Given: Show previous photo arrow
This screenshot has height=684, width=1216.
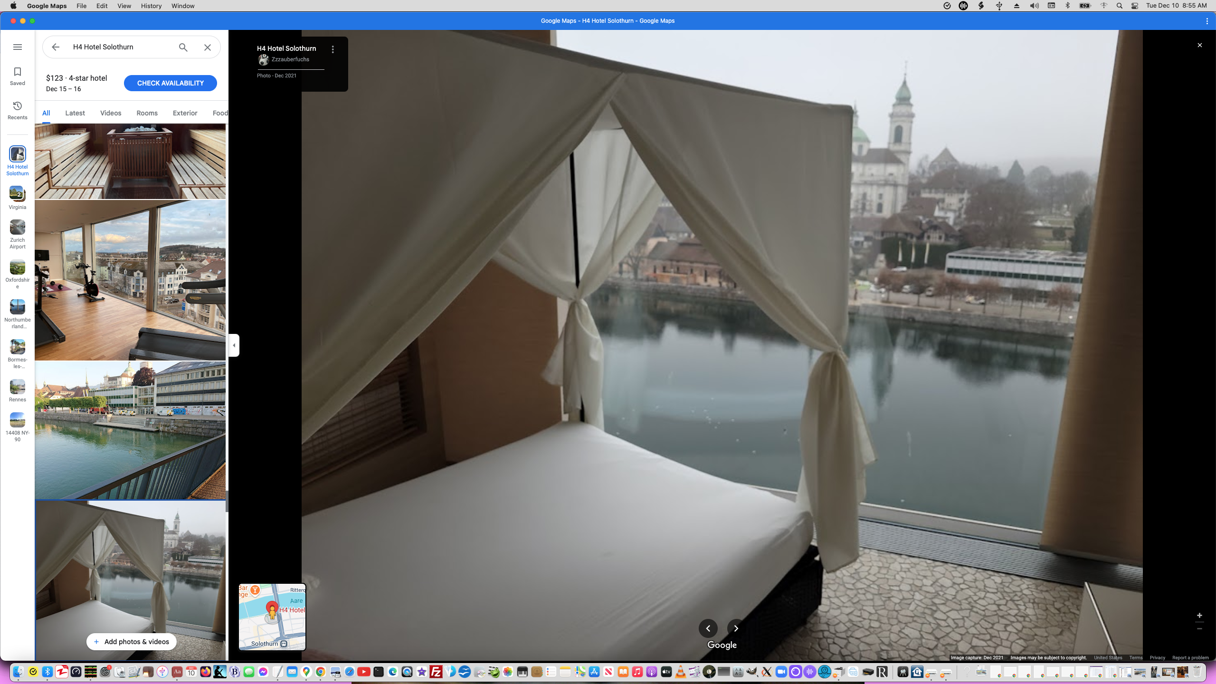Looking at the screenshot, I should (x=708, y=628).
